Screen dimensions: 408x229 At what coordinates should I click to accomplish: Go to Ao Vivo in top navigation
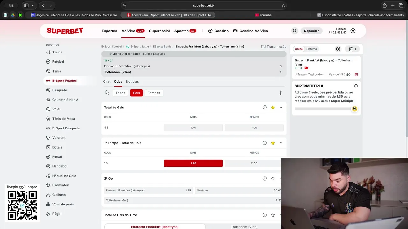click(x=133, y=31)
